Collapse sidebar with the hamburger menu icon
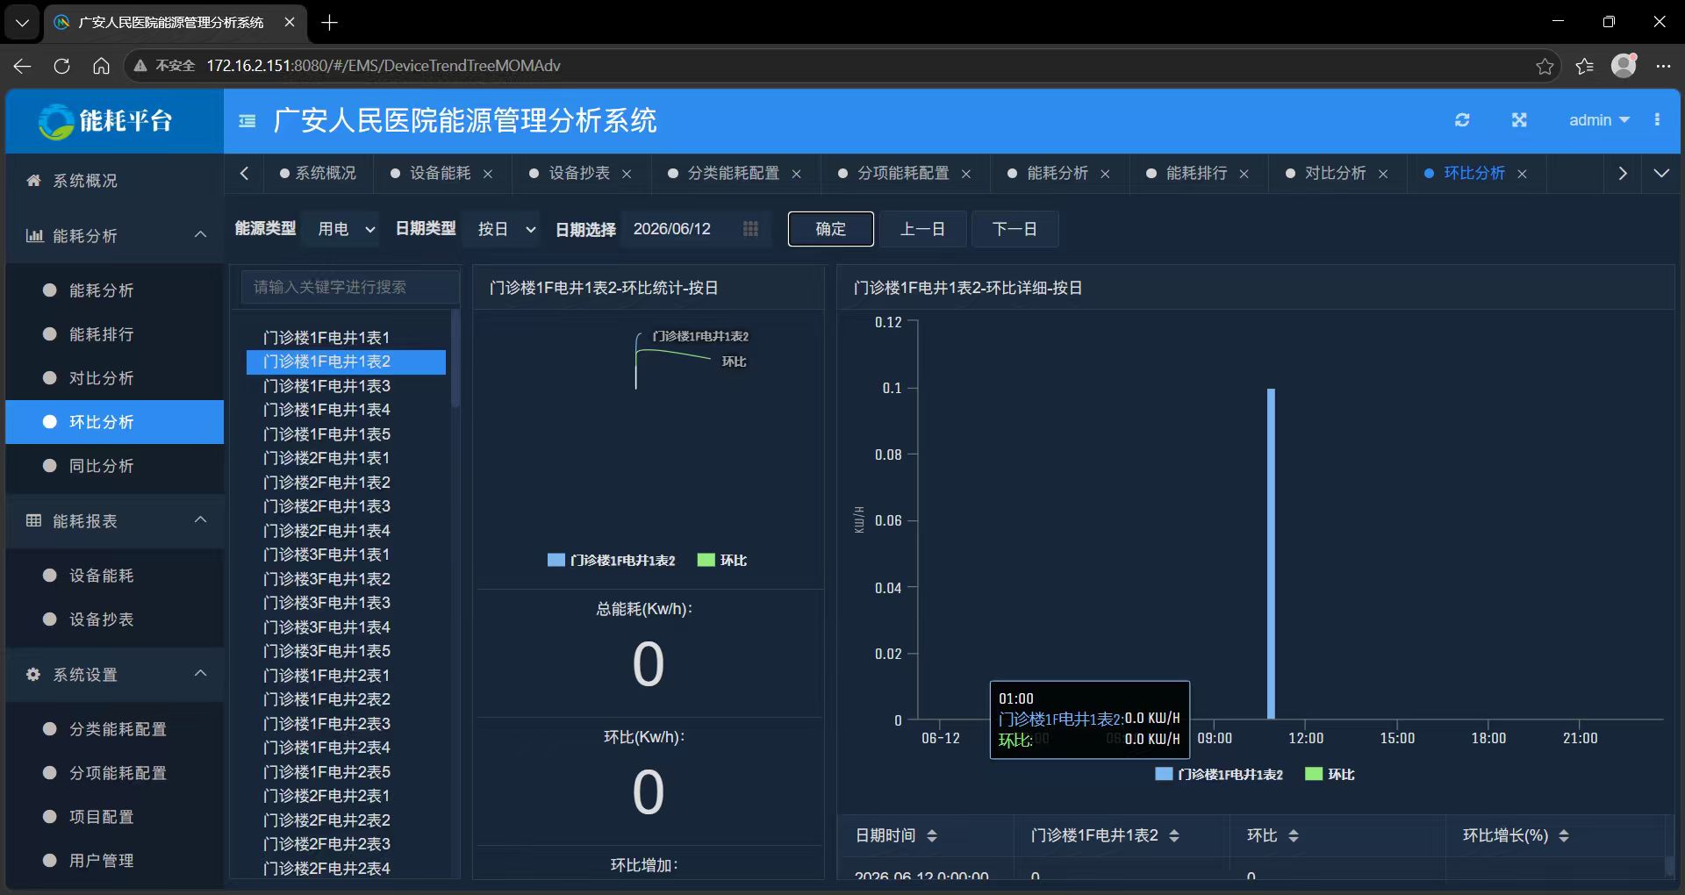The image size is (1685, 895). click(x=247, y=121)
